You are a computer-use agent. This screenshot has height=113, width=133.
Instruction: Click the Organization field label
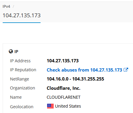[23, 88]
